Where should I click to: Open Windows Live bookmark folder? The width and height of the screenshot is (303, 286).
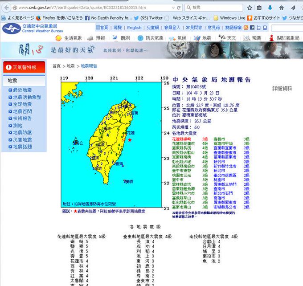coord(229,18)
